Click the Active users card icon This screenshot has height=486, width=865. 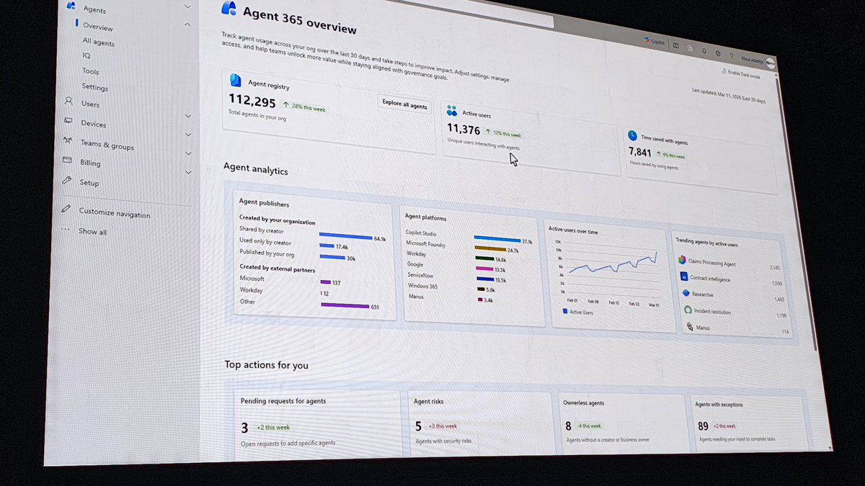452,111
